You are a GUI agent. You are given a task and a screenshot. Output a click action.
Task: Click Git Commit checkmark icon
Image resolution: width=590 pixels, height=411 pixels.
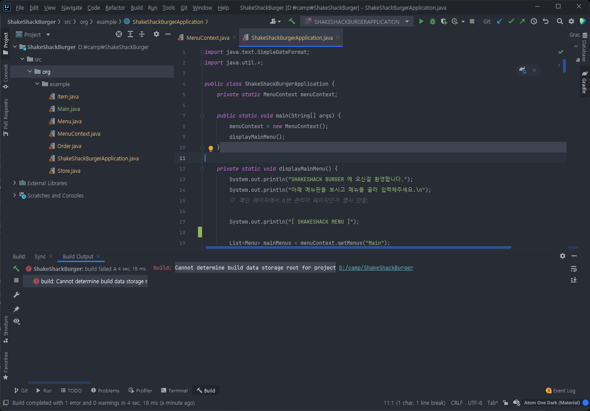pyautogui.click(x=511, y=21)
